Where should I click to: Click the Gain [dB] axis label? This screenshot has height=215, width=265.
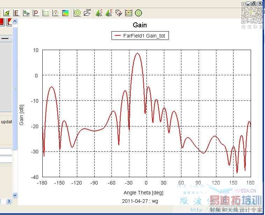point(21,115)
